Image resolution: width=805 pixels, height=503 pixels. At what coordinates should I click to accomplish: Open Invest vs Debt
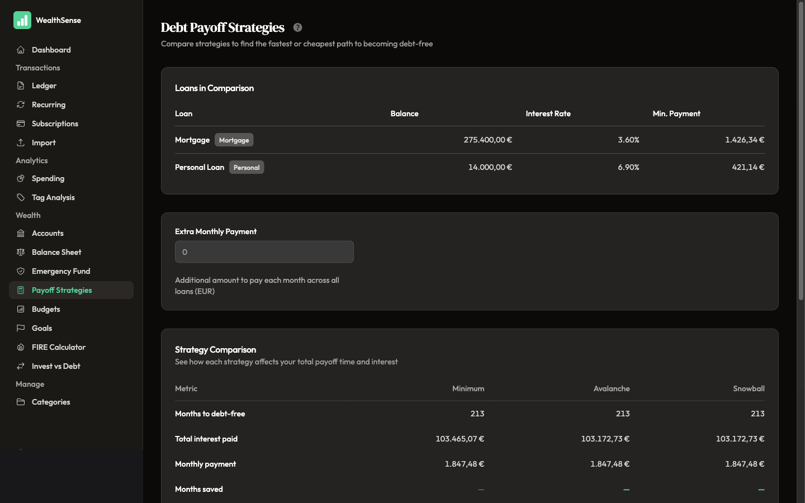point(71,366)
